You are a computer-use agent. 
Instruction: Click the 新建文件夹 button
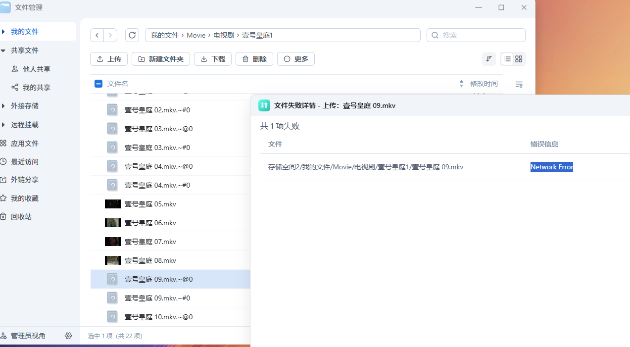point(161,59)
